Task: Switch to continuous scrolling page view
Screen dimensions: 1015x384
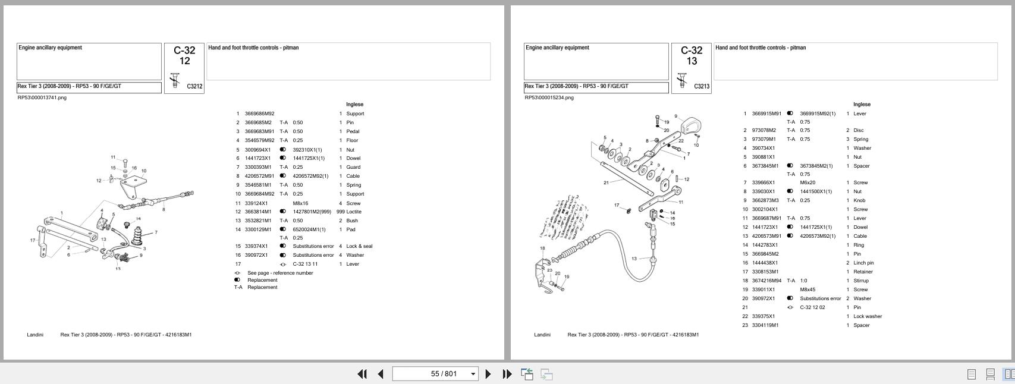Action: 990,374
